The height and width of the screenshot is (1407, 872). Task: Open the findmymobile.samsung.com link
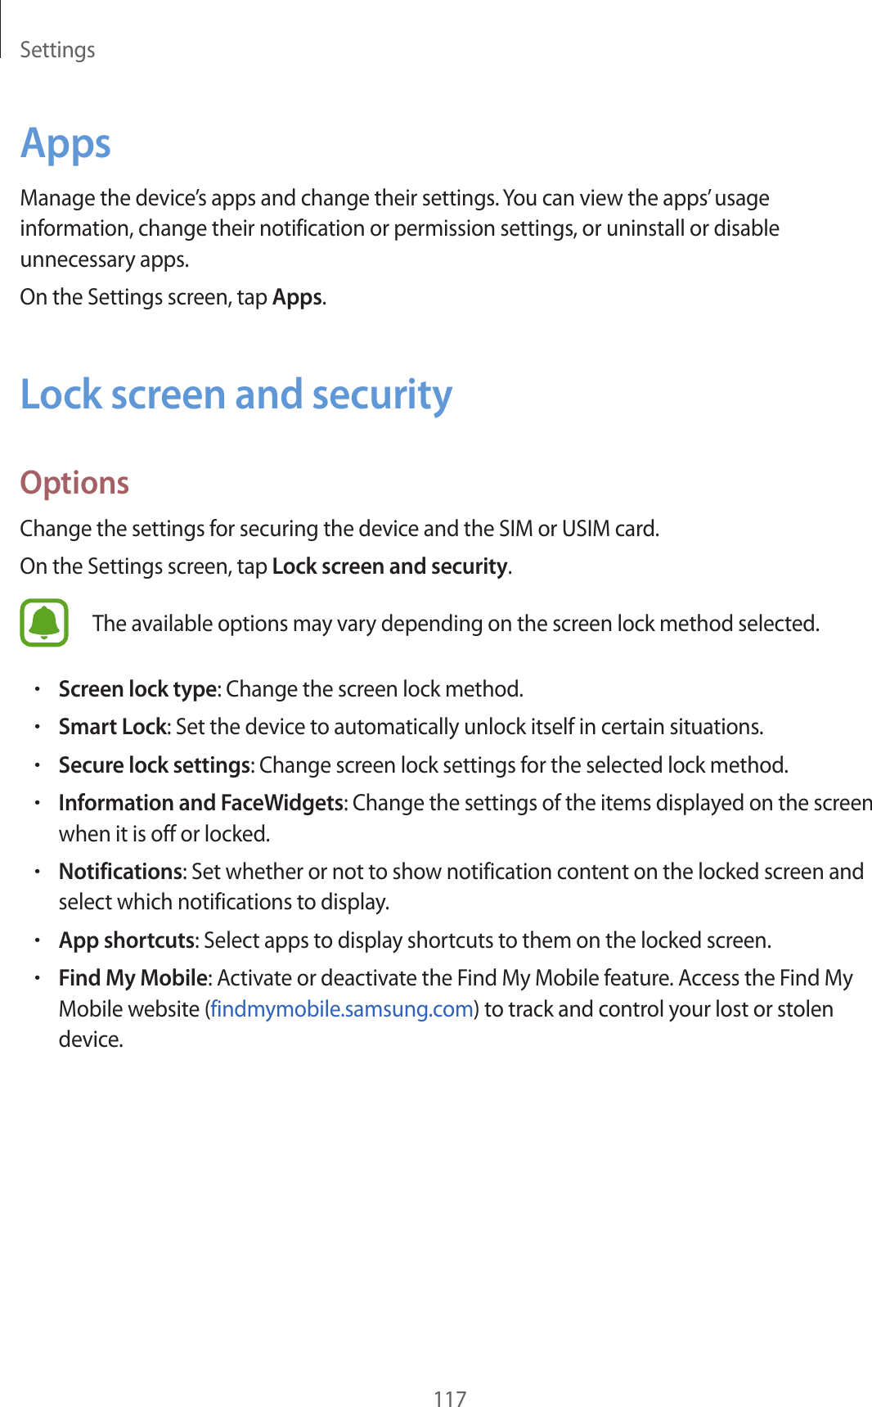click(x=342, y=1008)
